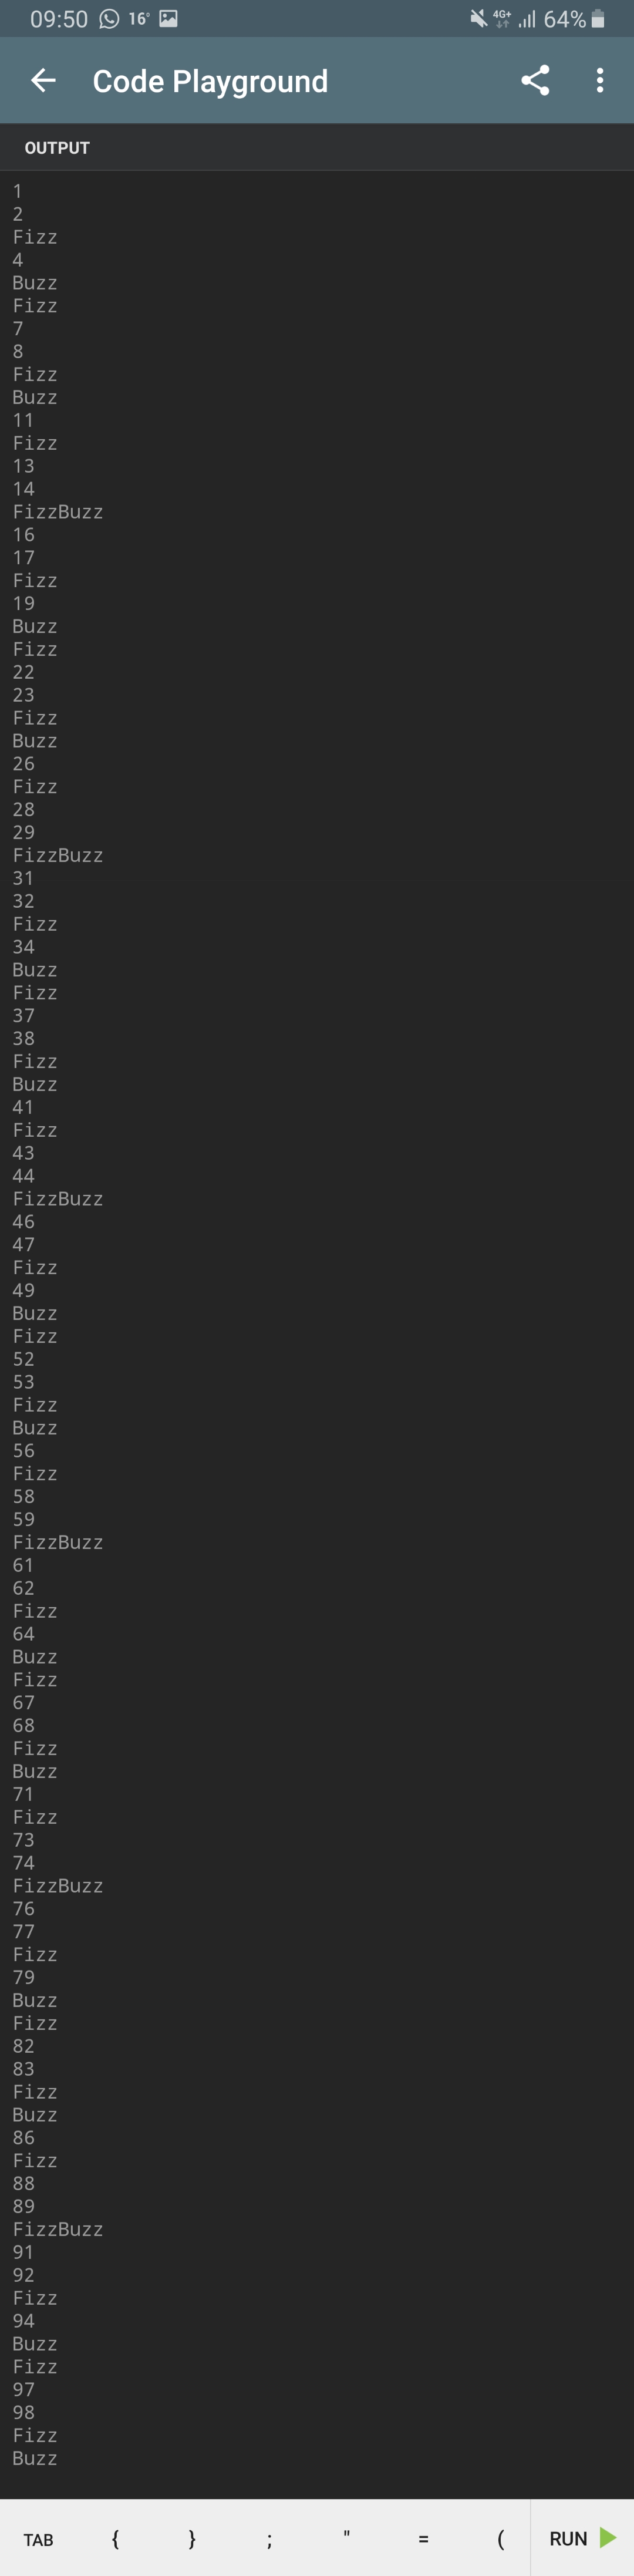634x2576 pixels.
Task: Tap the signal strength bars icon
Action: [527, 19]
